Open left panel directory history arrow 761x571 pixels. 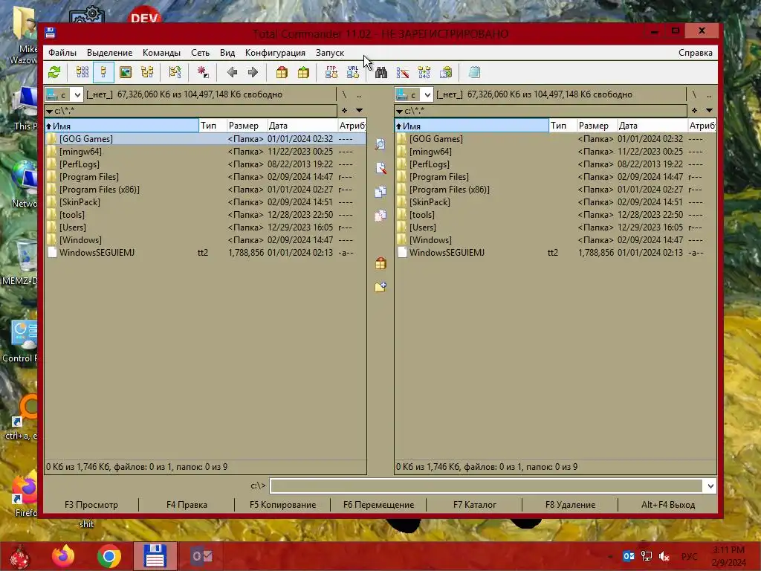coord(359,110)
